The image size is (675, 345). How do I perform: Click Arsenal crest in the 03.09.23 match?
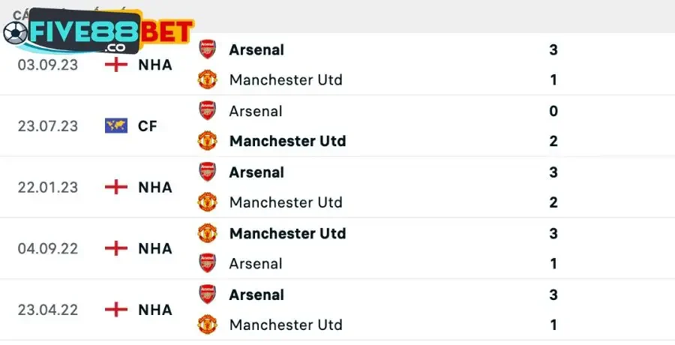(207, 49)
